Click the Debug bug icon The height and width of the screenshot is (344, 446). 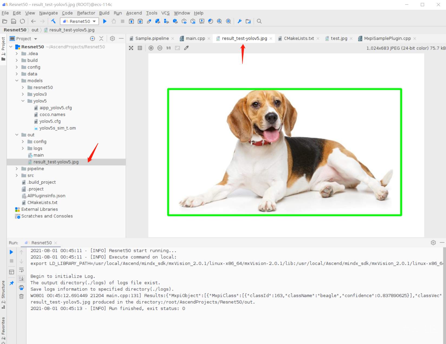click(114, 21)
